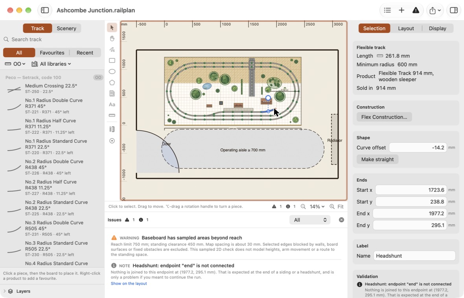Select No.2 Radius Double Curve R438 45°
Screen dimensions: 464x298
pyautogui.click(x=52, y=167)
